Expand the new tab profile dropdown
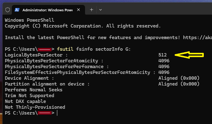The width and height of the screenshot is (212, 124). pos(101,10)
